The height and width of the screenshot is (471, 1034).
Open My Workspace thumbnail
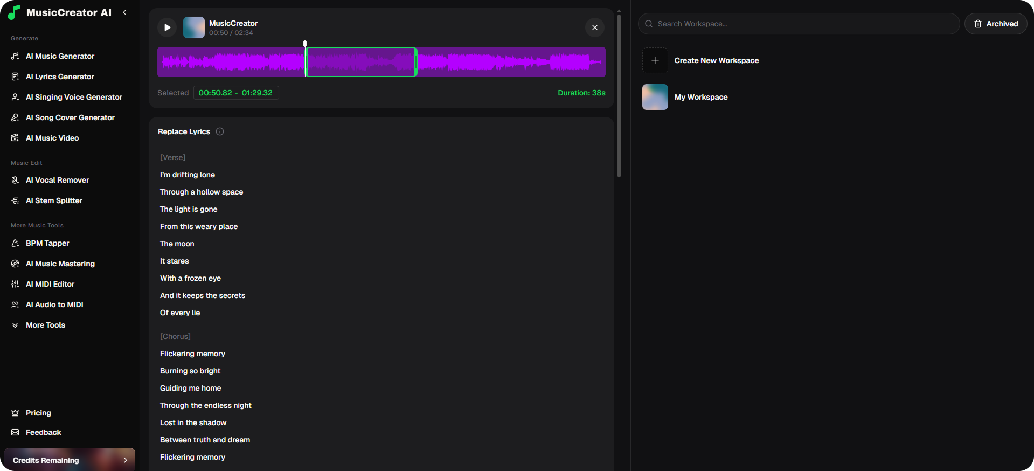(x=655, y=97)
